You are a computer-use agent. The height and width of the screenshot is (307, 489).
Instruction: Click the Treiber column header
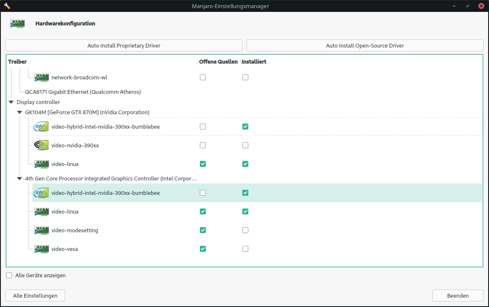tap(17, 62)
